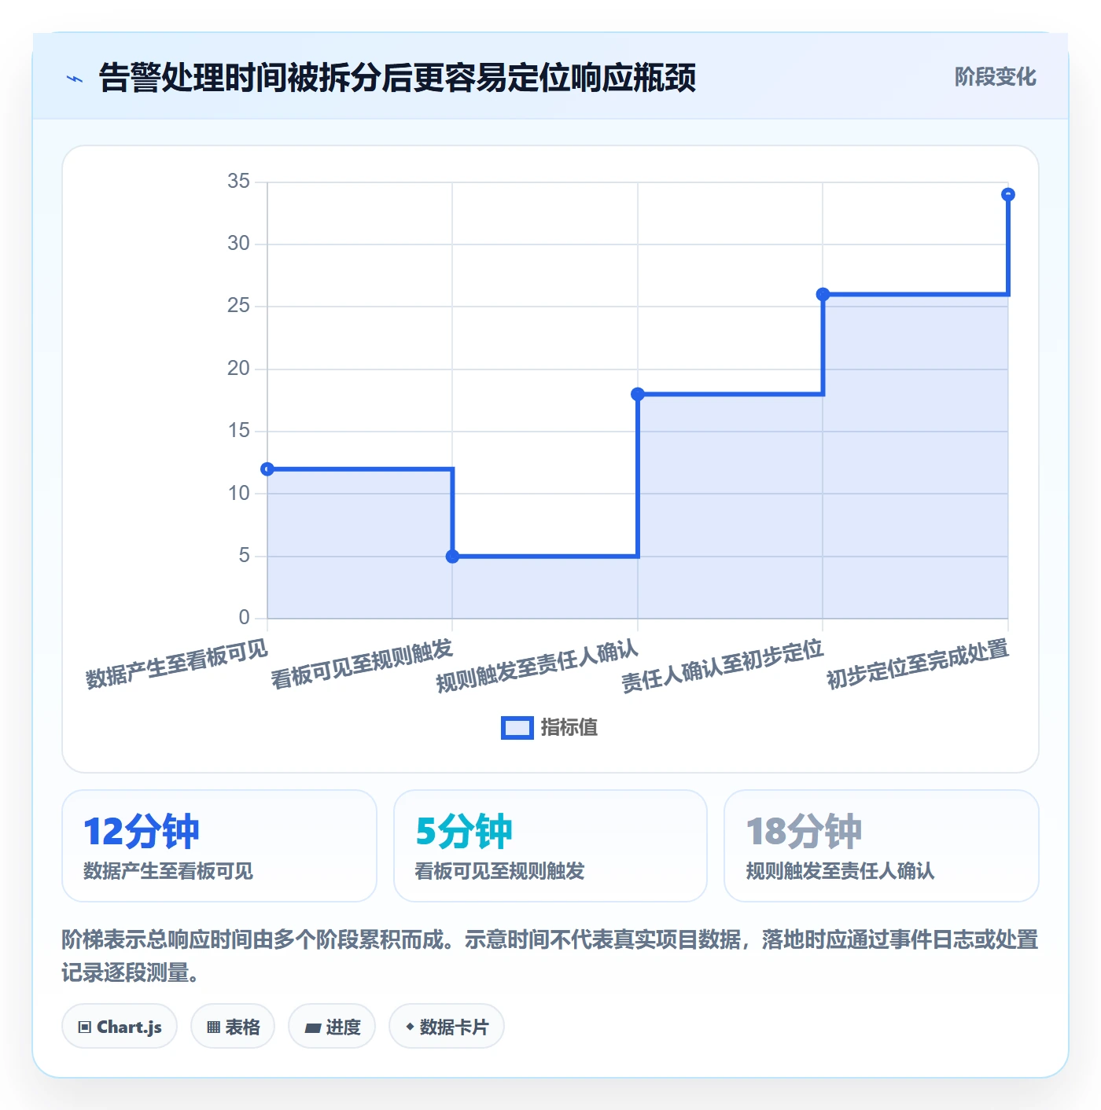Image resolution: width=1101 pixels, height=1110 pixels.
Task: Select the 数据卡片 tag chip
Action: [447, 1027]
